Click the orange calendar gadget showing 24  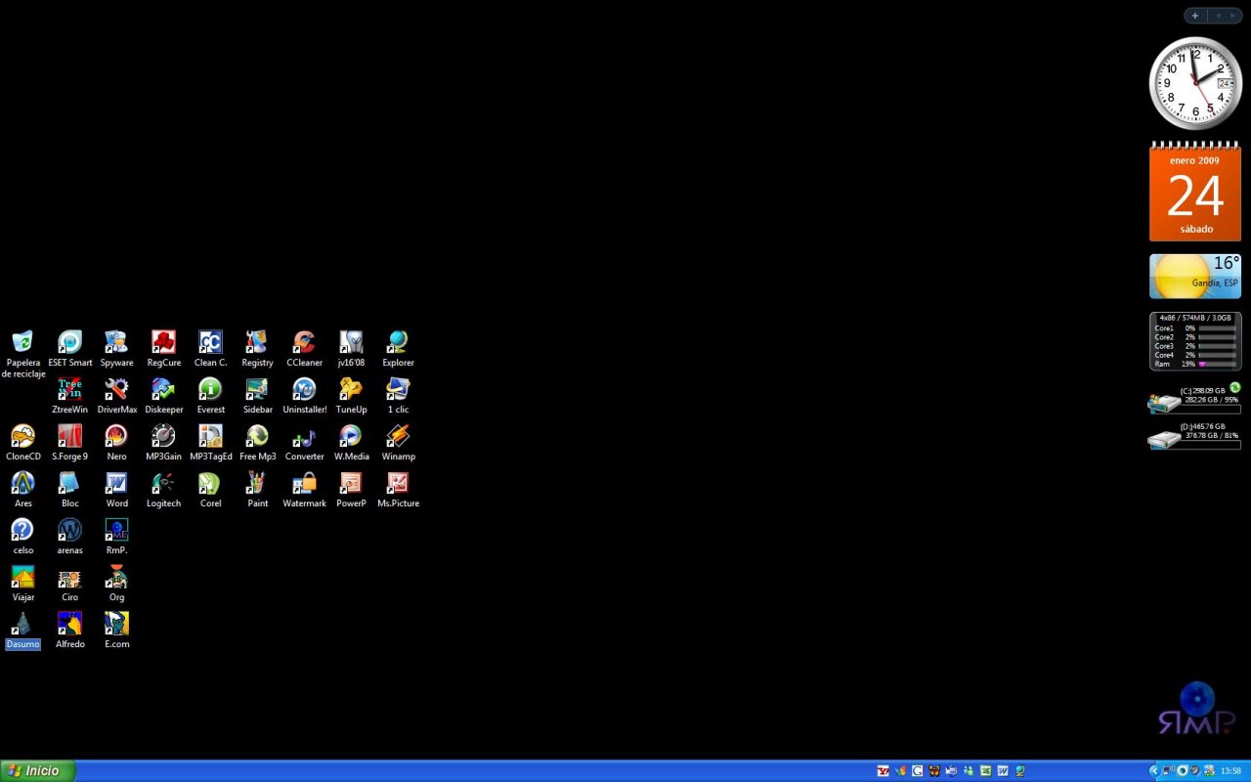tap(1194, 194)
